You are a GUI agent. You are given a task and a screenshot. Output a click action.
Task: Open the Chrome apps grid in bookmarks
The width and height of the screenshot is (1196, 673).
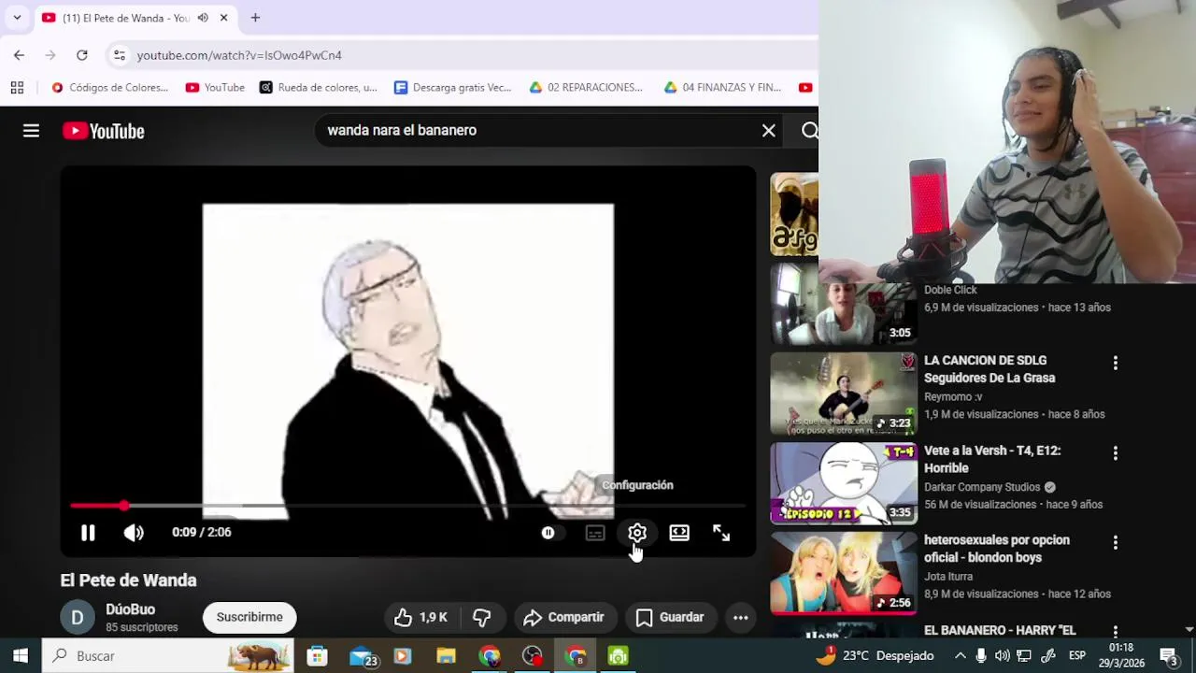17,88
